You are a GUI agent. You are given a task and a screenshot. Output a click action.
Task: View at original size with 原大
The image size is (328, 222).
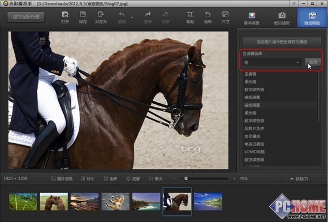pyautogui.click(x=156, y=178)
